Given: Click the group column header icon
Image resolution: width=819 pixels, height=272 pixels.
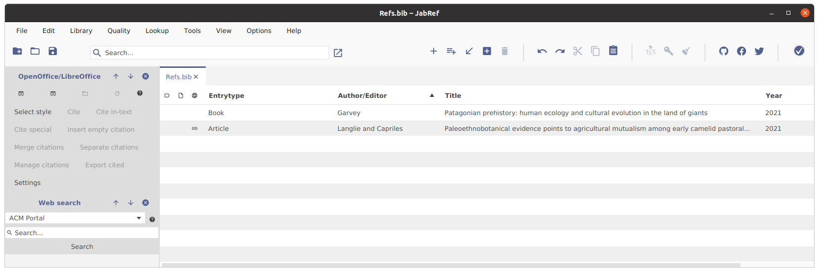Looking at the screenshot, I should 167,95.
